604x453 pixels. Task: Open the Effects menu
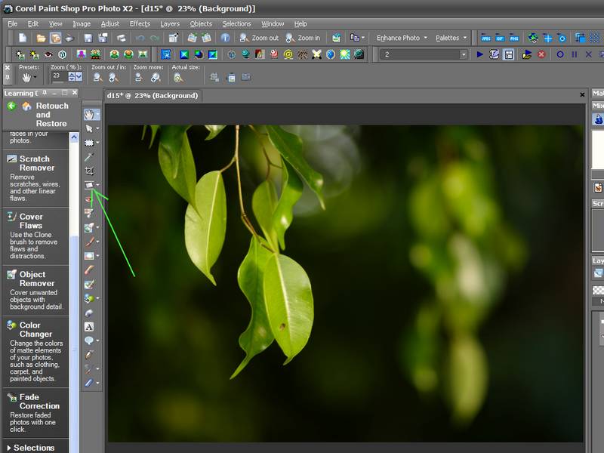(x=140, y=23)
